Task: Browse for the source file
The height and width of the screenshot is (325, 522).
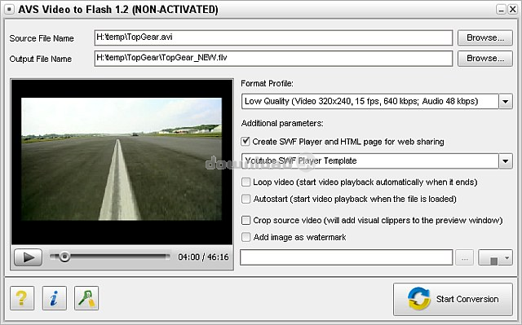Action: tap(485, 38)
